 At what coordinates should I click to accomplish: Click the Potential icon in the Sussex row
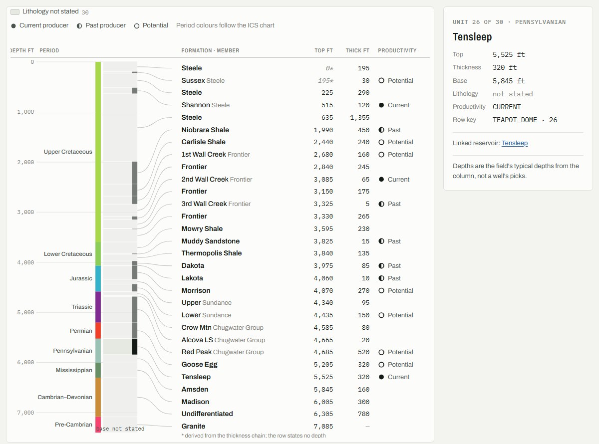pyautogui.click(x=381, y=80)
